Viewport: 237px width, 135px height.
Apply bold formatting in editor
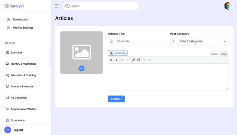pyautogui.click(x=111, y=60)
